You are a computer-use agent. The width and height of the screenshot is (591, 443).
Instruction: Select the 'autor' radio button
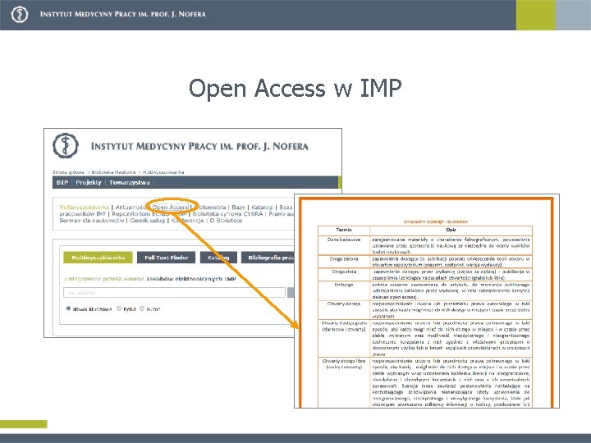pyautogui.click(x=142, y=308)
